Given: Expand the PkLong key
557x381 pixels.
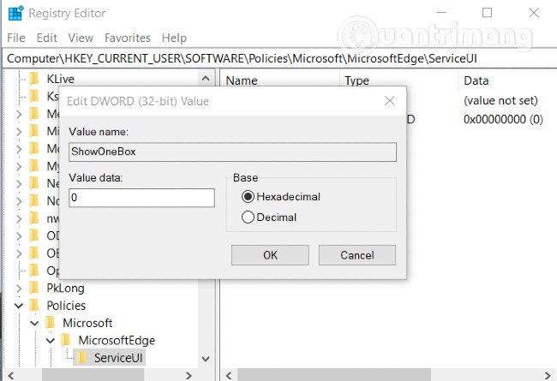Looking at the screenshot, I should tap(19, 289).
